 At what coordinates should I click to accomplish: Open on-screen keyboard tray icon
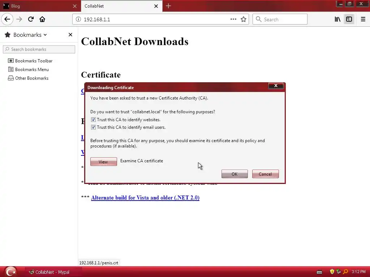[x=319, y=272]
